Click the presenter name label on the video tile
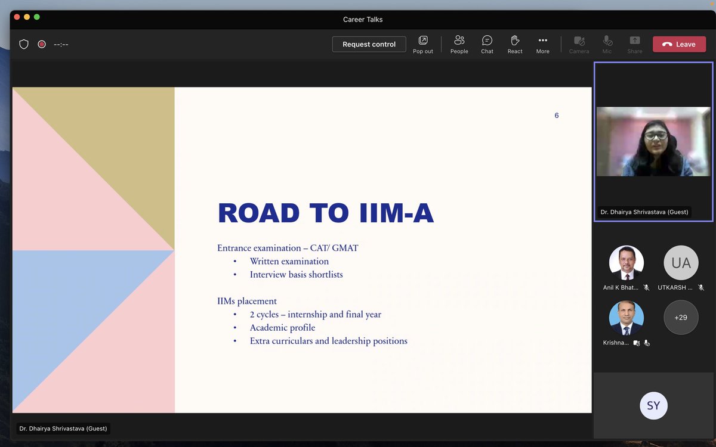This screenshot has height=447, width=716. (x=644, y=212)
